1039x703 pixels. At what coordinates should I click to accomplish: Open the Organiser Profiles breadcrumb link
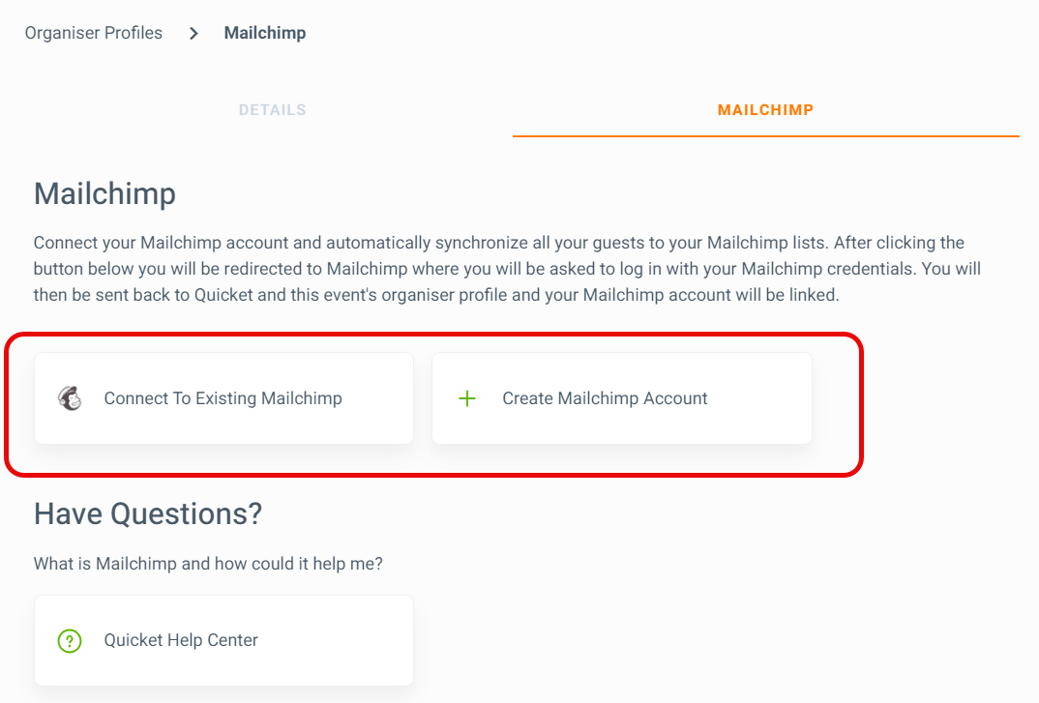tap(94, 33)
